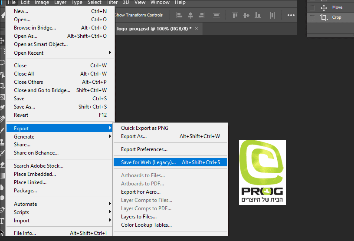Expand the Generate submenu
The height and width of the screenshot is (241, 354).
click(x=60, y=136)
